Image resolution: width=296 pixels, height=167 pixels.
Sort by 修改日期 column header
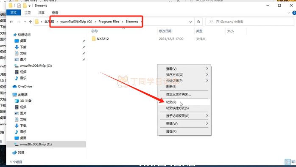pos(165,31)
